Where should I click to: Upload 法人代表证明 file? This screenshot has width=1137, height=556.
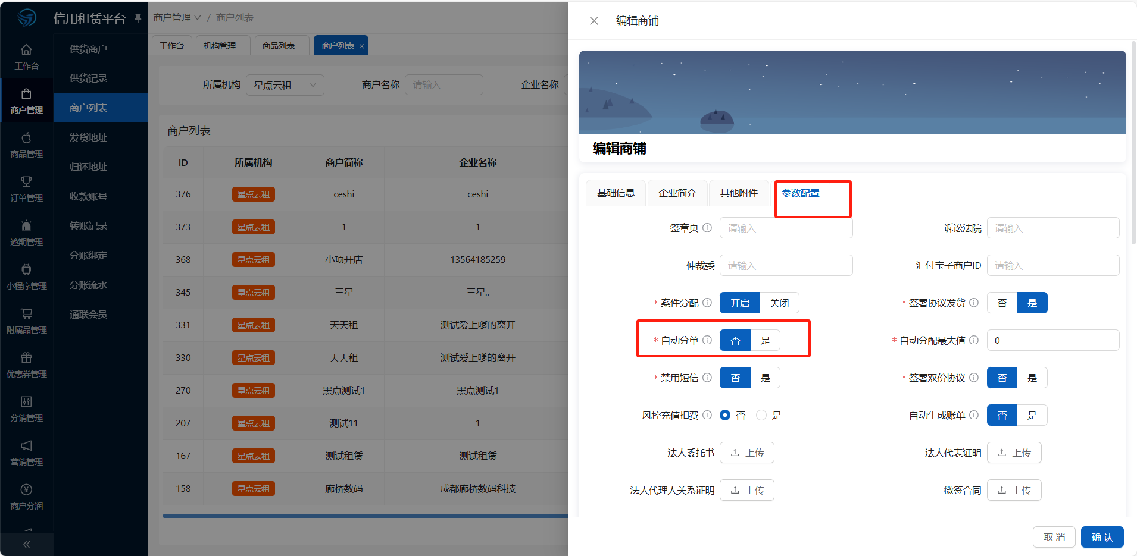coord(1014,453)
